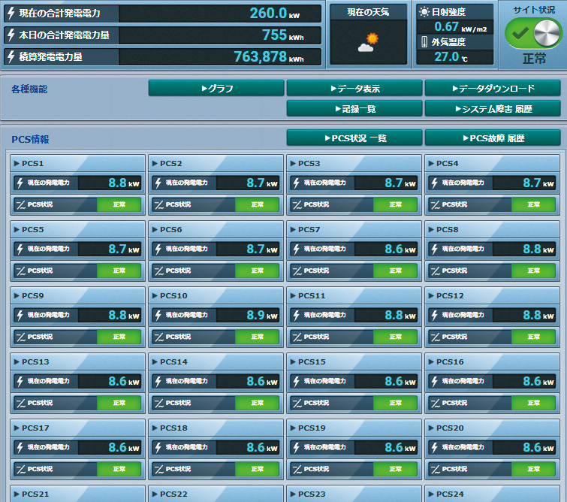Click PCS4 green 正常 status indicator
567x502 pixels.
click(x=533, y=204)
